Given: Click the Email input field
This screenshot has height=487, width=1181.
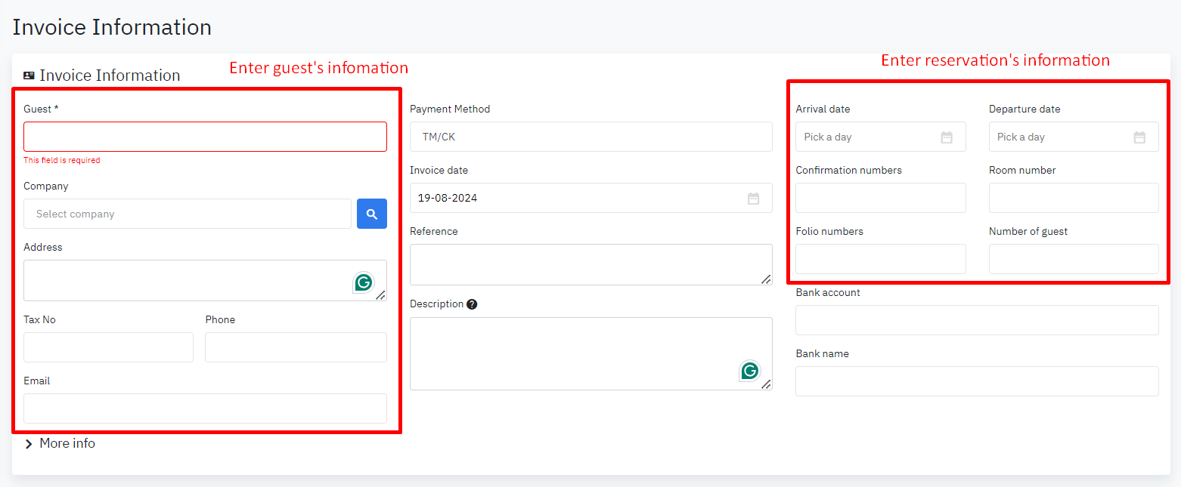Looking at the screenshot, I should 205,408.
